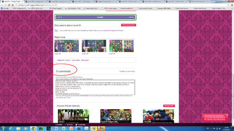Switch to the Level 103 browser tab
Screen dimensions: 234x131
(83, 1)
